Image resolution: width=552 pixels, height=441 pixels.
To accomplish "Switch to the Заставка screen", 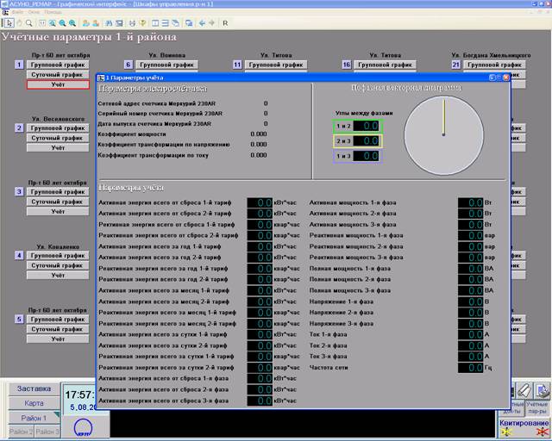I will coord(34,388).
